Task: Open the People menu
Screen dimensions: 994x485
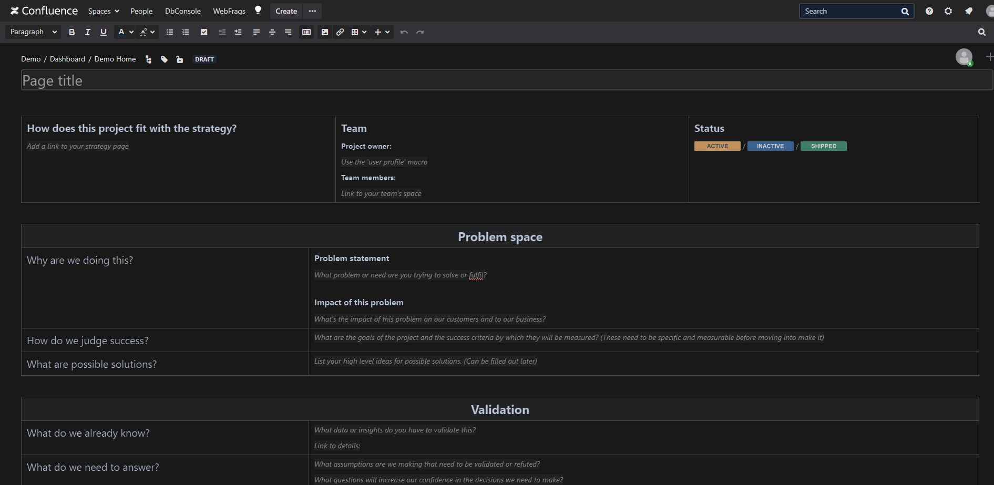Action: click(x=141, y=11)
